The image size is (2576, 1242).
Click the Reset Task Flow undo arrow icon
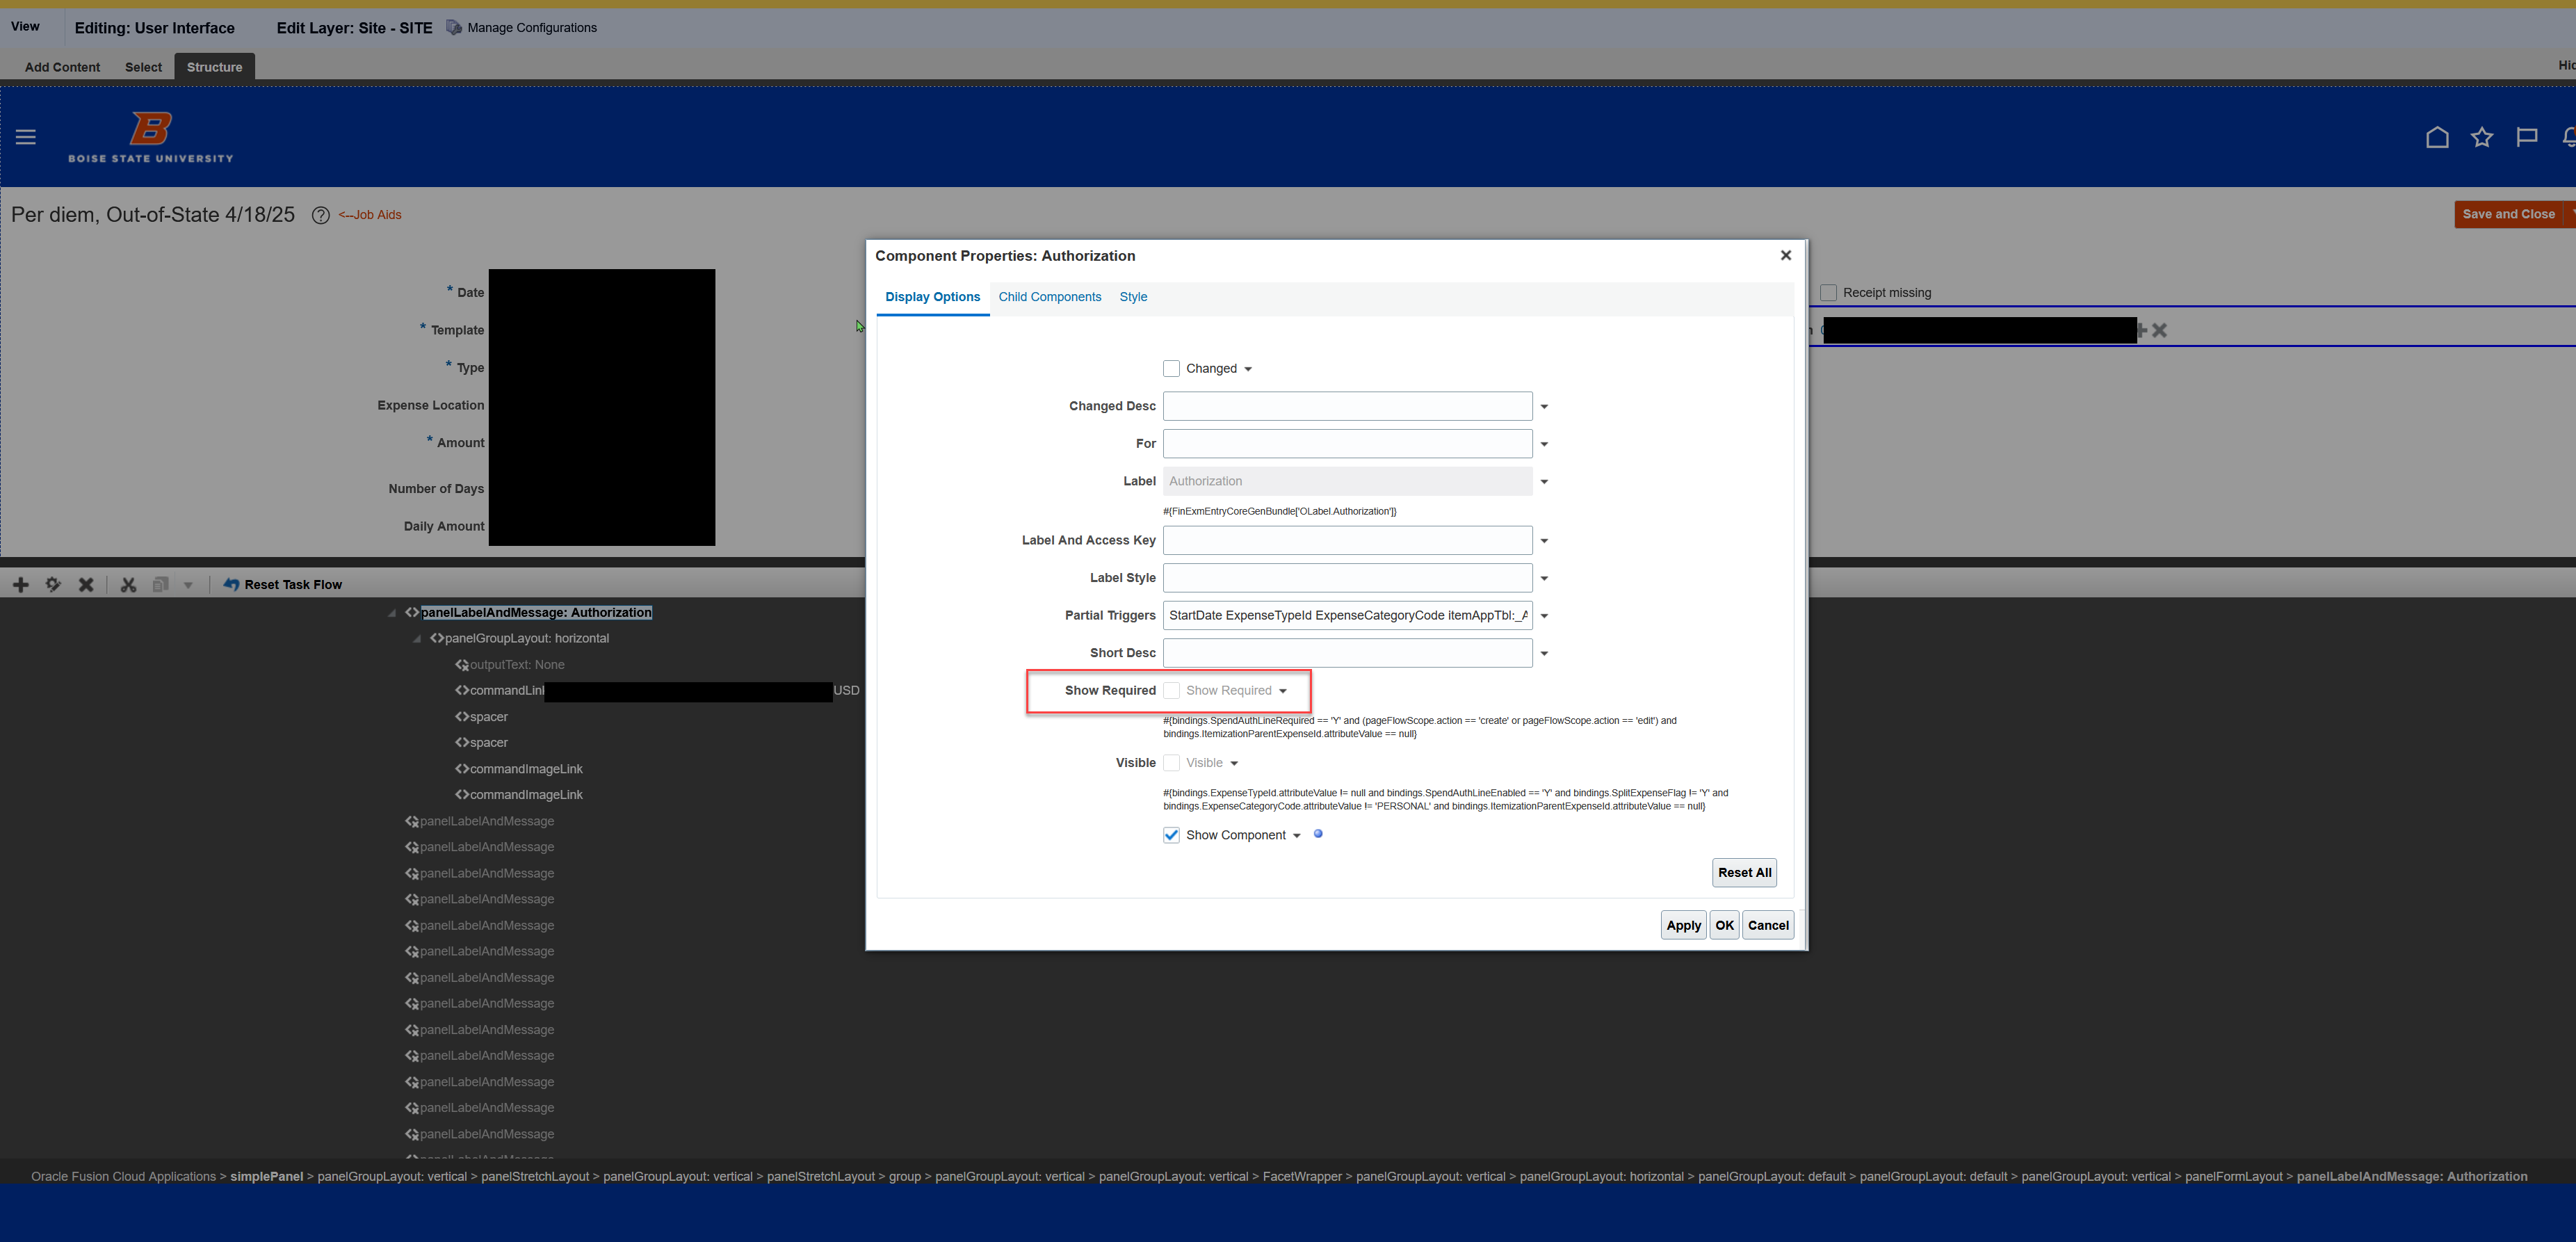pyautogui.click(x=231, y=585)
